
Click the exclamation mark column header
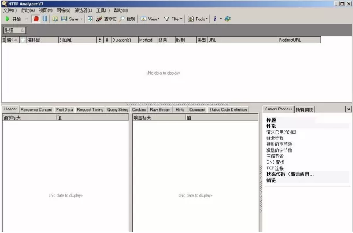coord(100,40)
